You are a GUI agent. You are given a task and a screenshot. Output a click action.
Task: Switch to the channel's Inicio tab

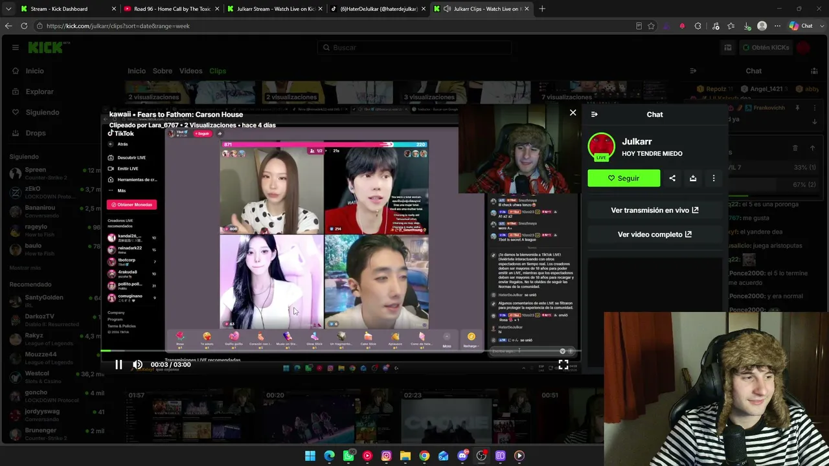point(137,71)
